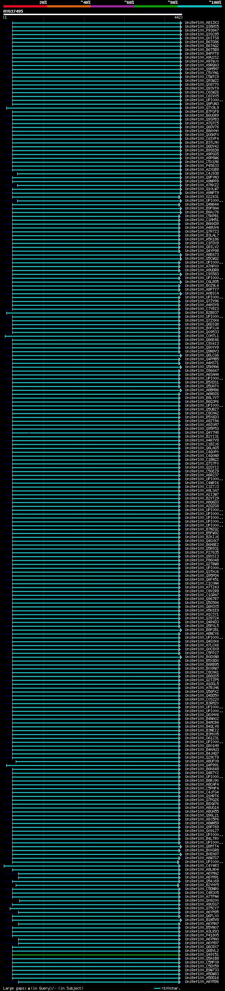The image size is (225, 991).
Task: Click the white query length bar
Action: [93, 14]
